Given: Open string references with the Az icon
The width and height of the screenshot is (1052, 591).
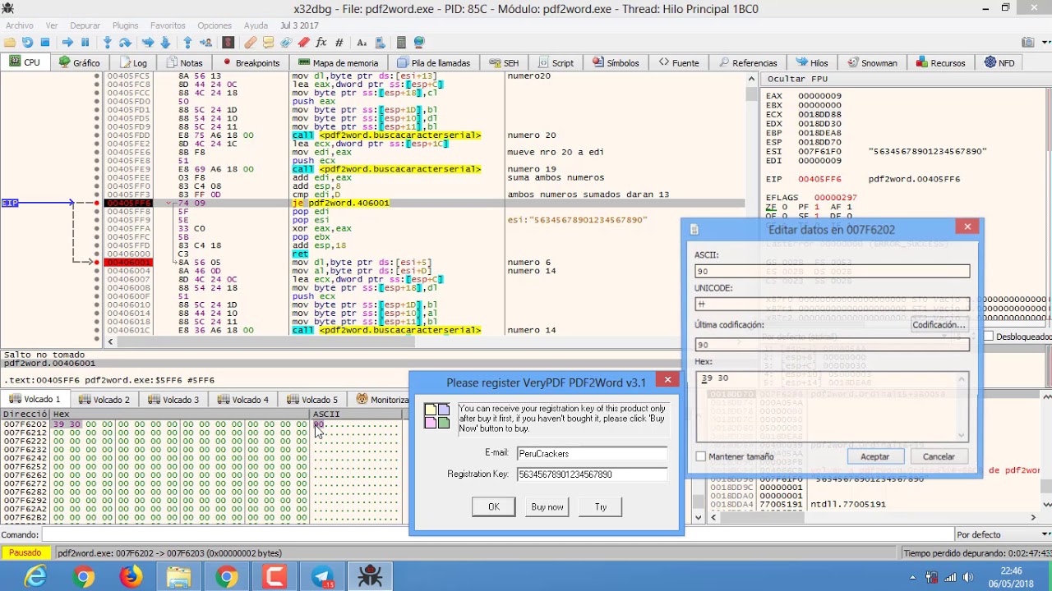Looking at the screenshot, I should click(x=362, y=42).
